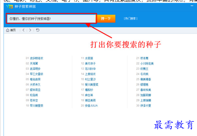Open hot search entry number 17
Viewport: 197px width, 136px height.
(89, 90)
